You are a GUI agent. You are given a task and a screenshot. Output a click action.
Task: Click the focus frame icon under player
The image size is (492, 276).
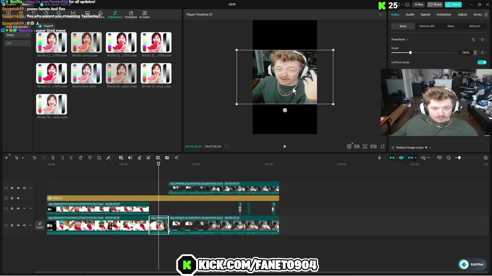(365, 146)
